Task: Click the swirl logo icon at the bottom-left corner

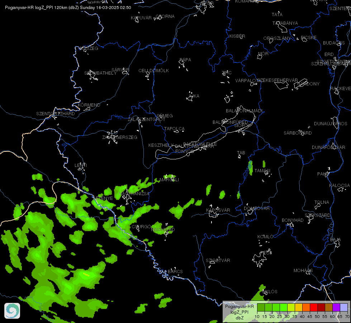Action: (12, 311)
